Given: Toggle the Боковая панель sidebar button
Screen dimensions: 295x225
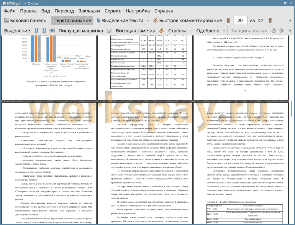Looking at the screenshot, I should (25, 21).
